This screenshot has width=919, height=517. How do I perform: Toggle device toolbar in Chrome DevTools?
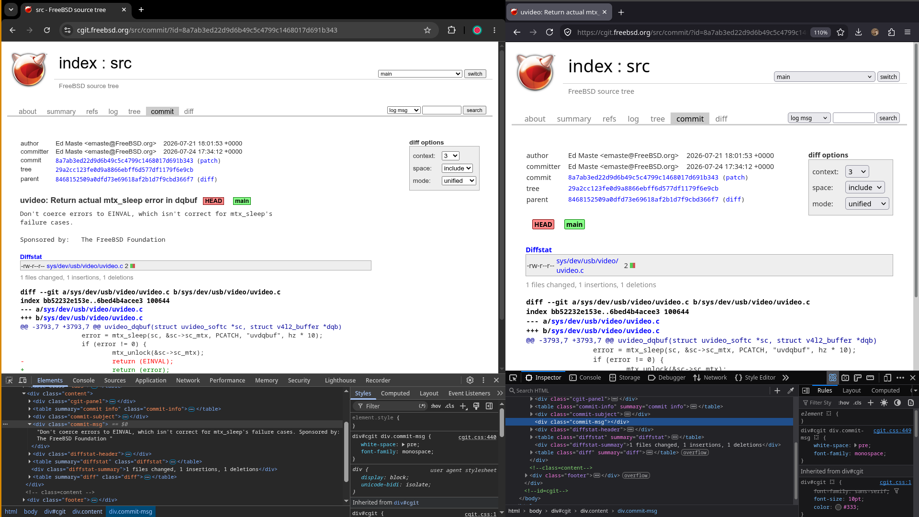[22, 380]
